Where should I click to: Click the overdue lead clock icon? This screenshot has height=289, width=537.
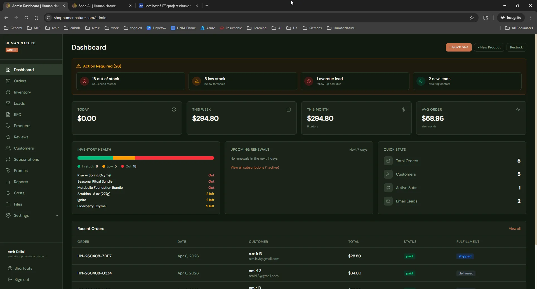coord(309,81)
